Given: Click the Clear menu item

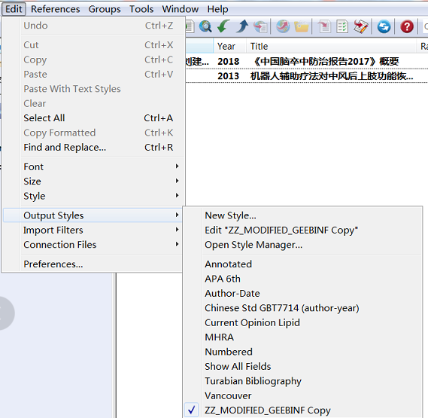Looking at the screenshot, I should coord(93,103).
